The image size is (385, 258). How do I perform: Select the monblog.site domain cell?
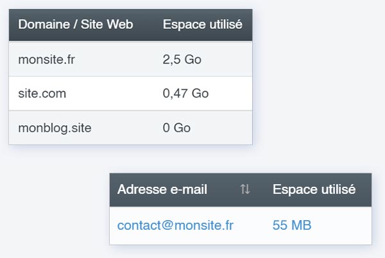tap(55, 128)
